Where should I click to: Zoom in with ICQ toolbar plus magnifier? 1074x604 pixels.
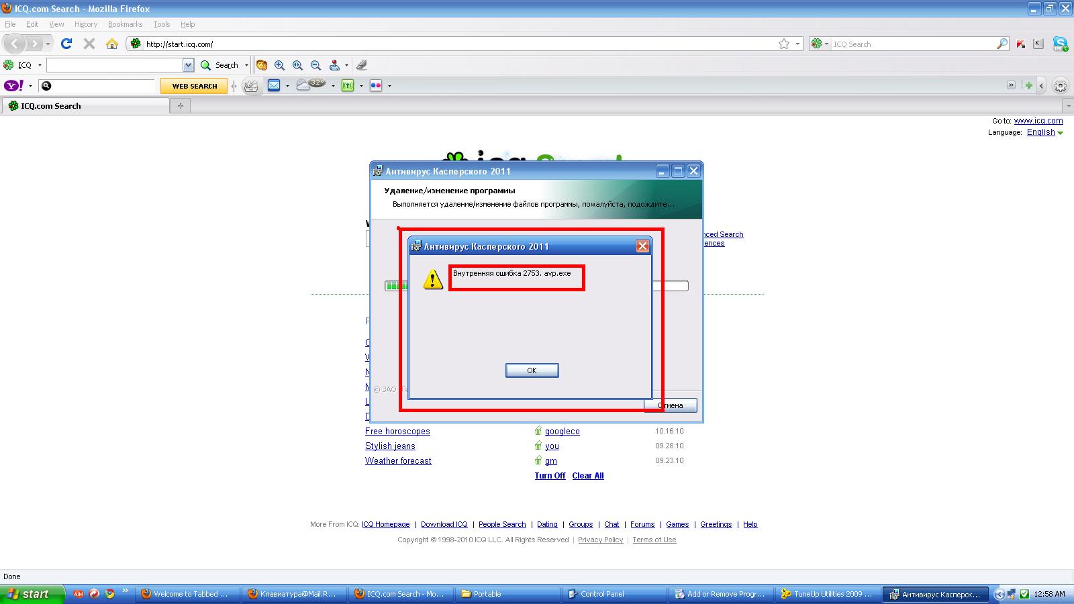[280, 65]
